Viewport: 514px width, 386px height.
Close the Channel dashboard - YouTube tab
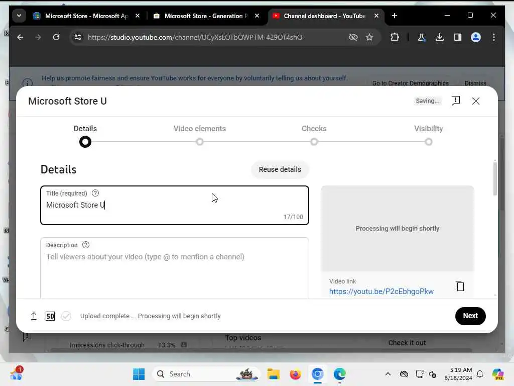[376, 16]
